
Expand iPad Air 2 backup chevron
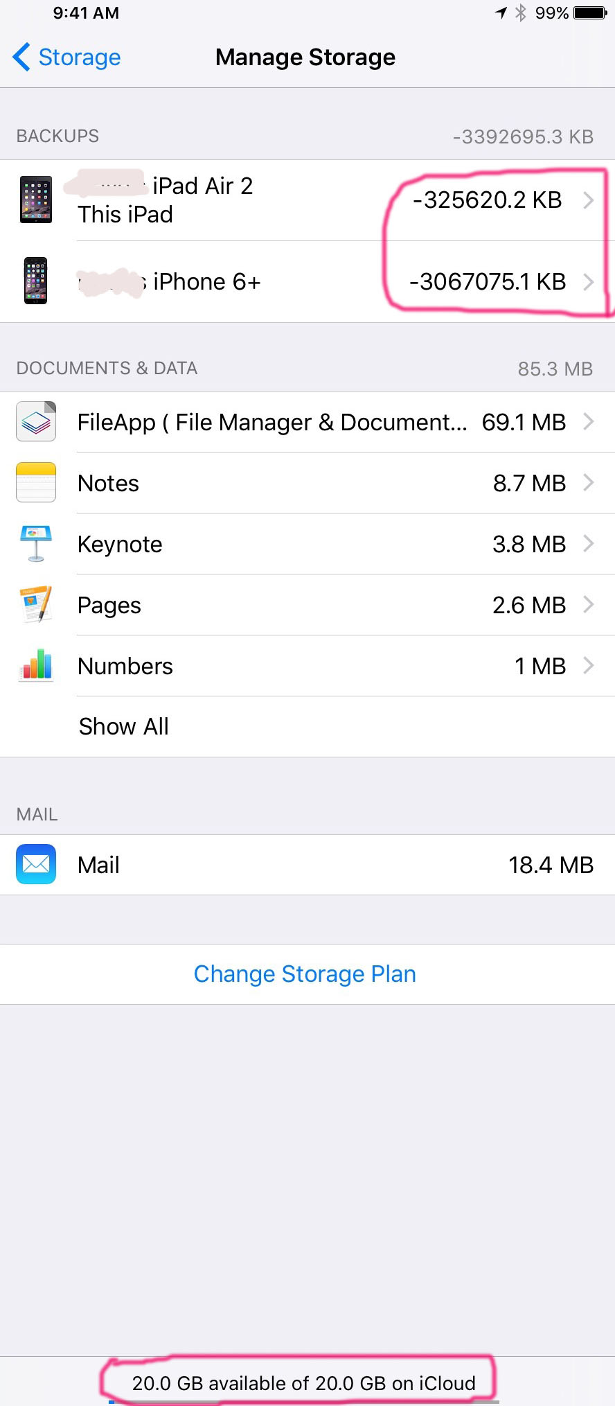588,200
